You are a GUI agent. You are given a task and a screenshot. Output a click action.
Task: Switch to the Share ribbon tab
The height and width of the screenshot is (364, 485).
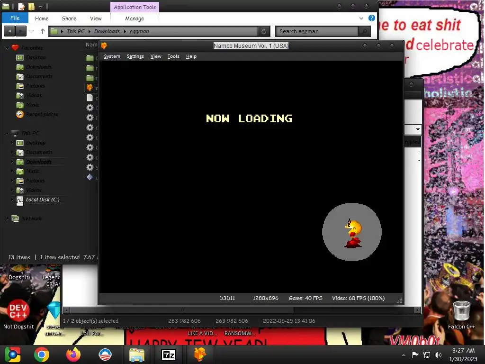click(x=69, y=18)
